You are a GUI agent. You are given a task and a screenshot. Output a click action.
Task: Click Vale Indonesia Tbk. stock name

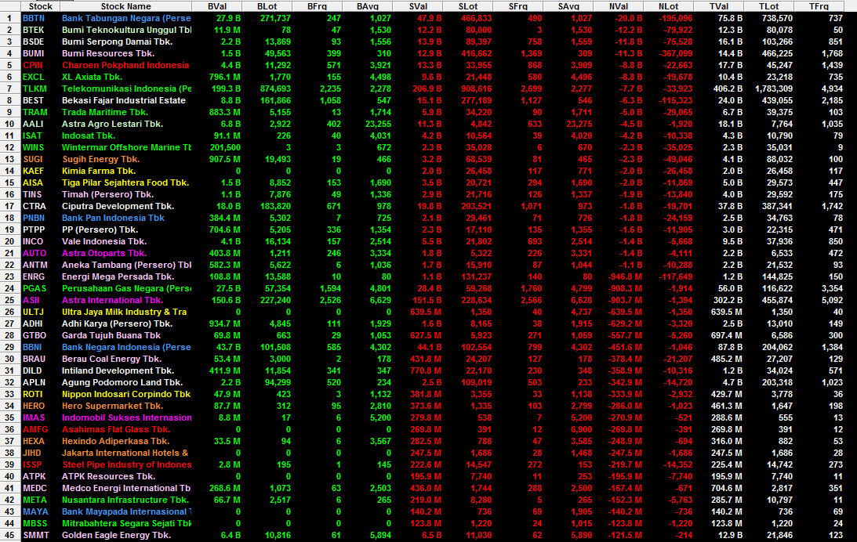click(x=103, y=241)
